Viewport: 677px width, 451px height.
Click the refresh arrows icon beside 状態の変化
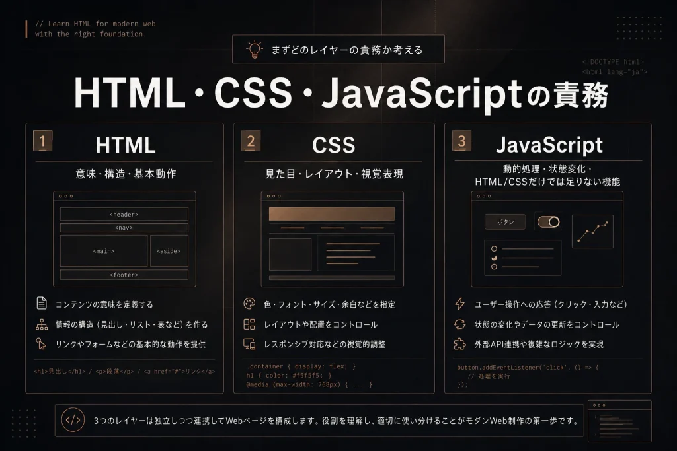pos(460,324)
